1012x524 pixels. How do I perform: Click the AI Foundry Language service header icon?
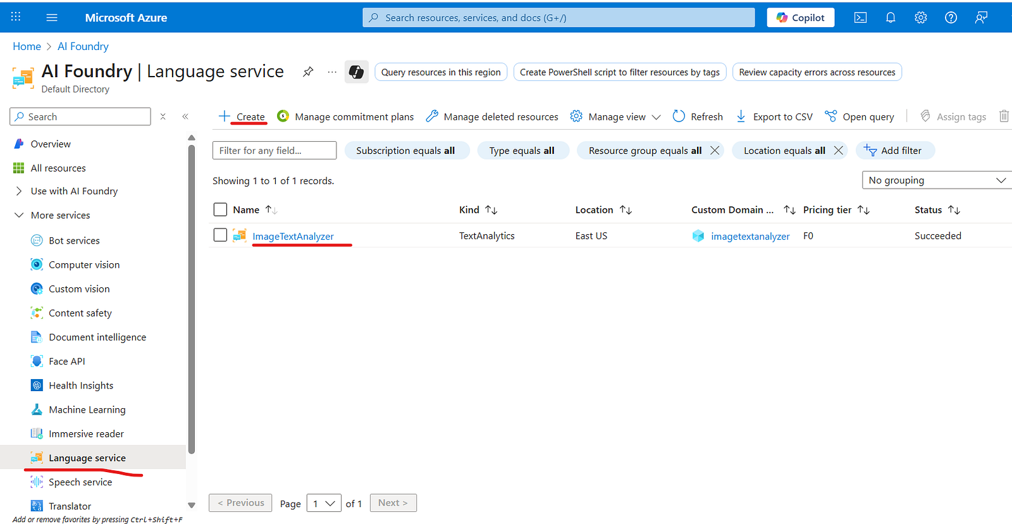(x=23, y=78)
